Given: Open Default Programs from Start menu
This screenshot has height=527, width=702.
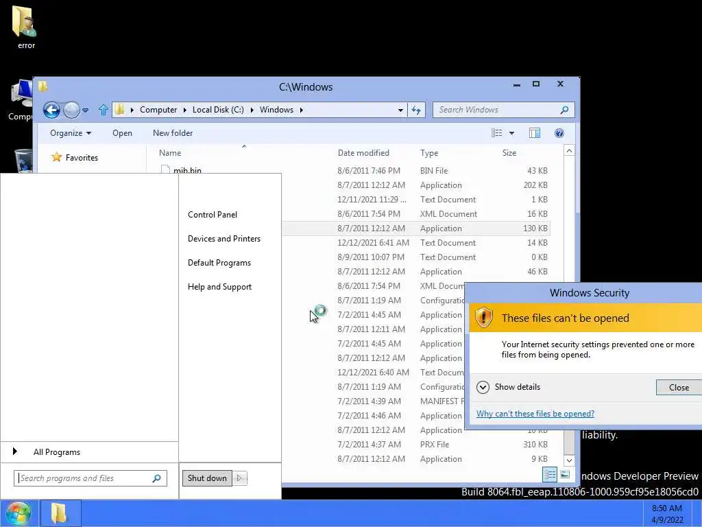Looking at the screenshot, I should point(219,263).
